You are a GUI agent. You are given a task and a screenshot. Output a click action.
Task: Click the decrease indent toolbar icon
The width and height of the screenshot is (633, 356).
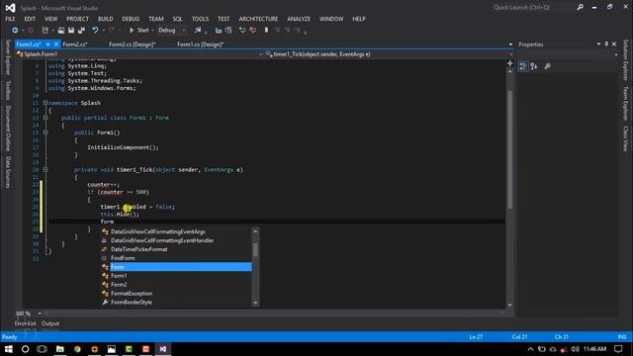point(219,31)
